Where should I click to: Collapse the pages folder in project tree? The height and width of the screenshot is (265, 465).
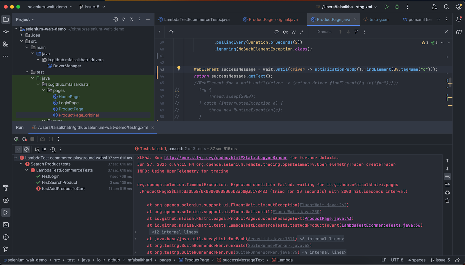44,90
